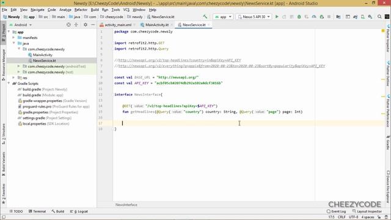Click the UTF-8 encoding in status bar
The height and width of the screenshot is (220, 391).
click(x=353, y=217)
